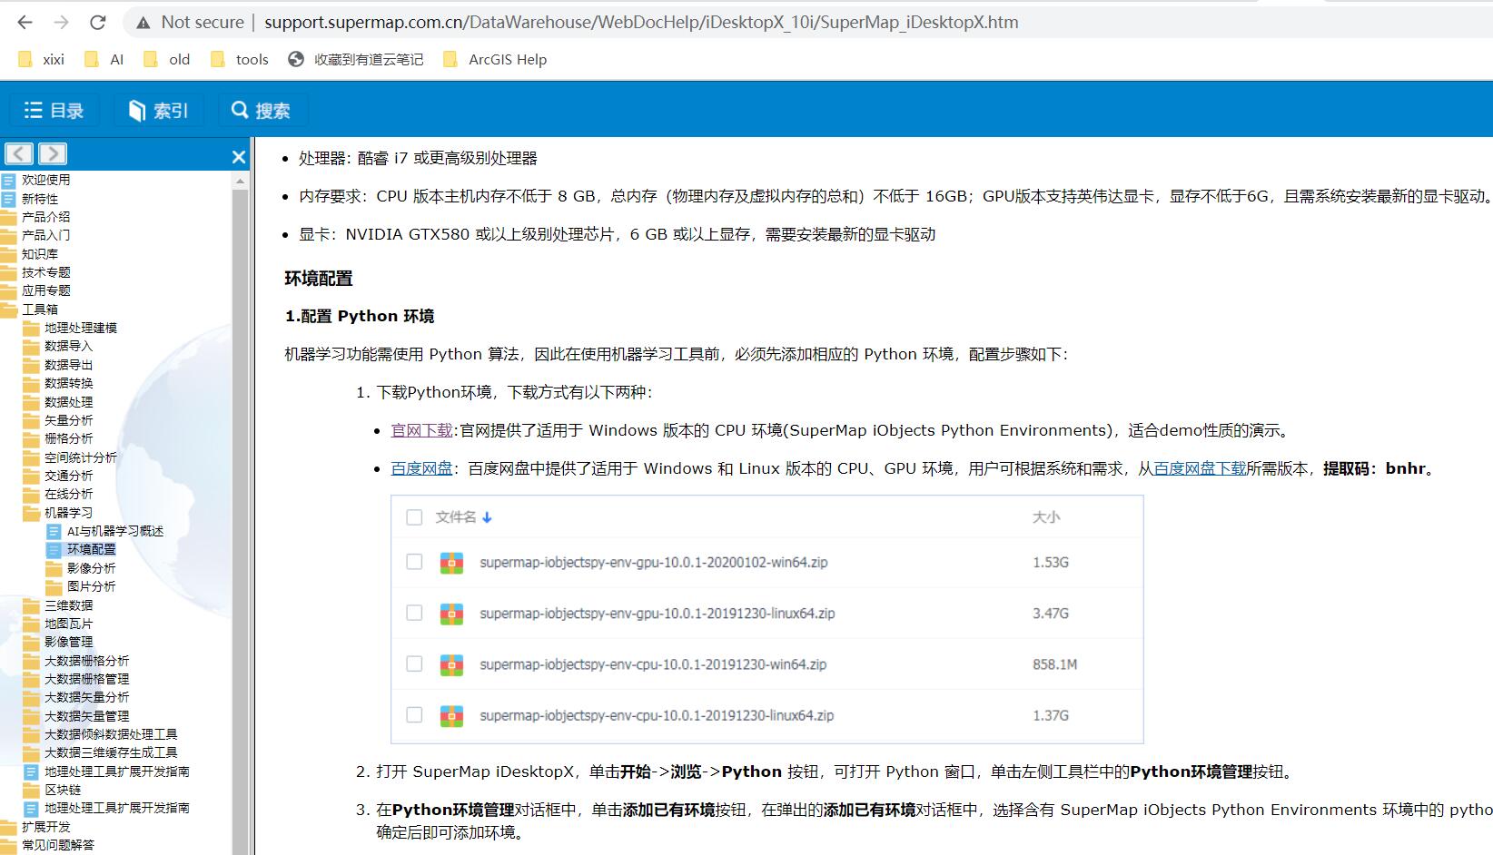
Task: Open the old bookmark folder
Action: (x=167, y=59)
